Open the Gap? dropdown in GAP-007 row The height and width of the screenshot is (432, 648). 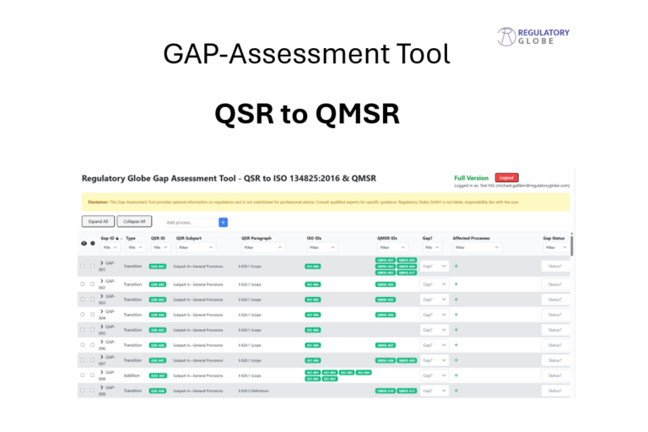pyautogui.click(x=434, y=360)
